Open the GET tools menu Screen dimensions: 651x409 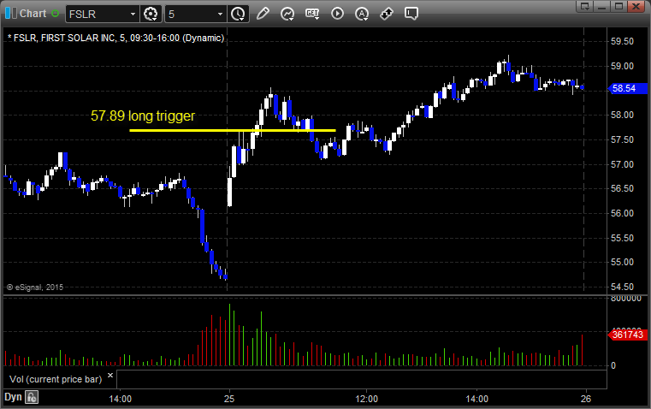coord(312,14)
